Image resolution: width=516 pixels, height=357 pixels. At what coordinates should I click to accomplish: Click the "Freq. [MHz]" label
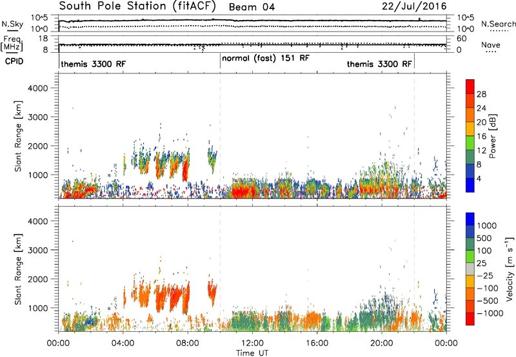pos(12,44)
